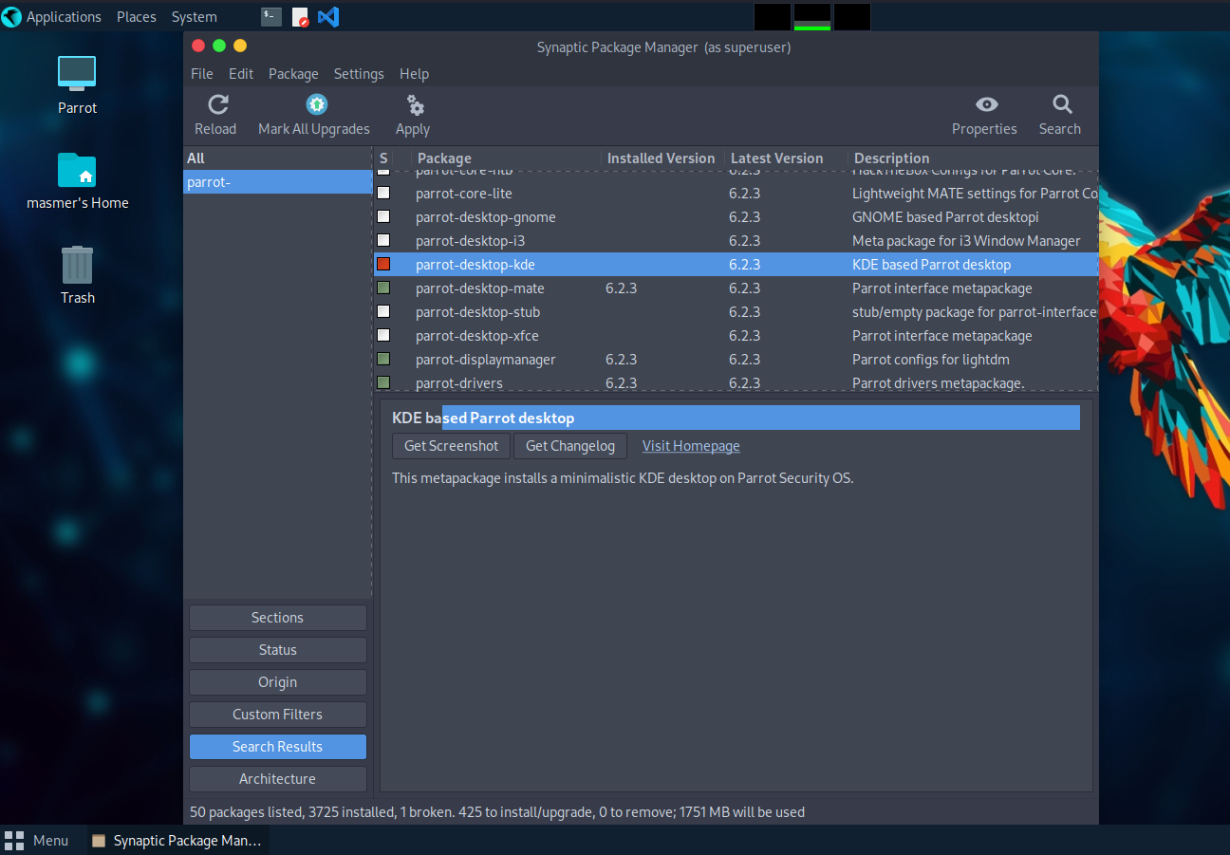Select the parrot-desktop-xfce package name
This screenshot has width=1230, height=855.
click(476, 335)
